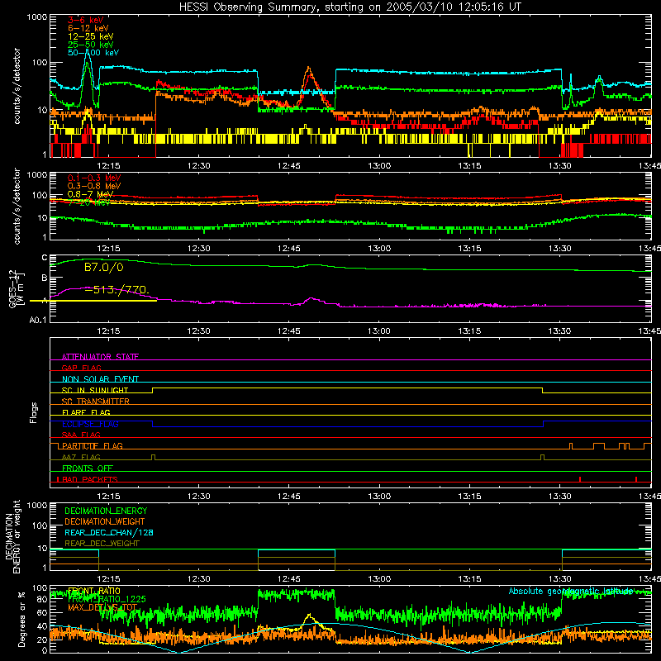Click the vertical Flags axis title
The width and height of the screenshot is (661, 661).
click(x=34, y=413)
